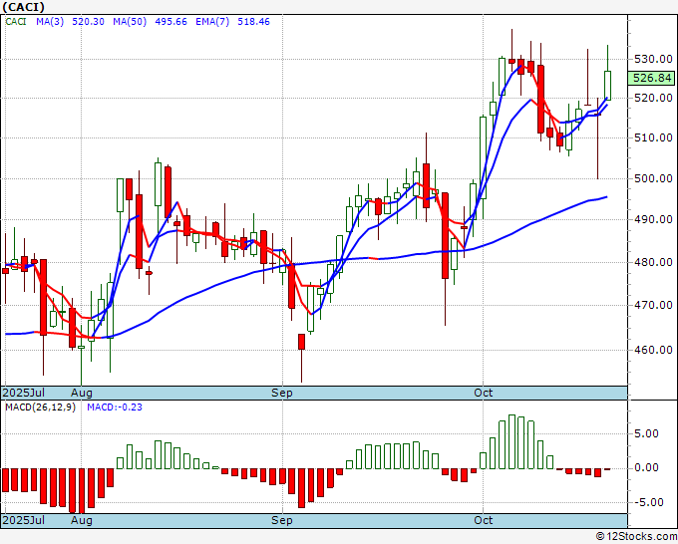
Task: Click Oct on the MACD panel timeline
Action: click(483, 520)
